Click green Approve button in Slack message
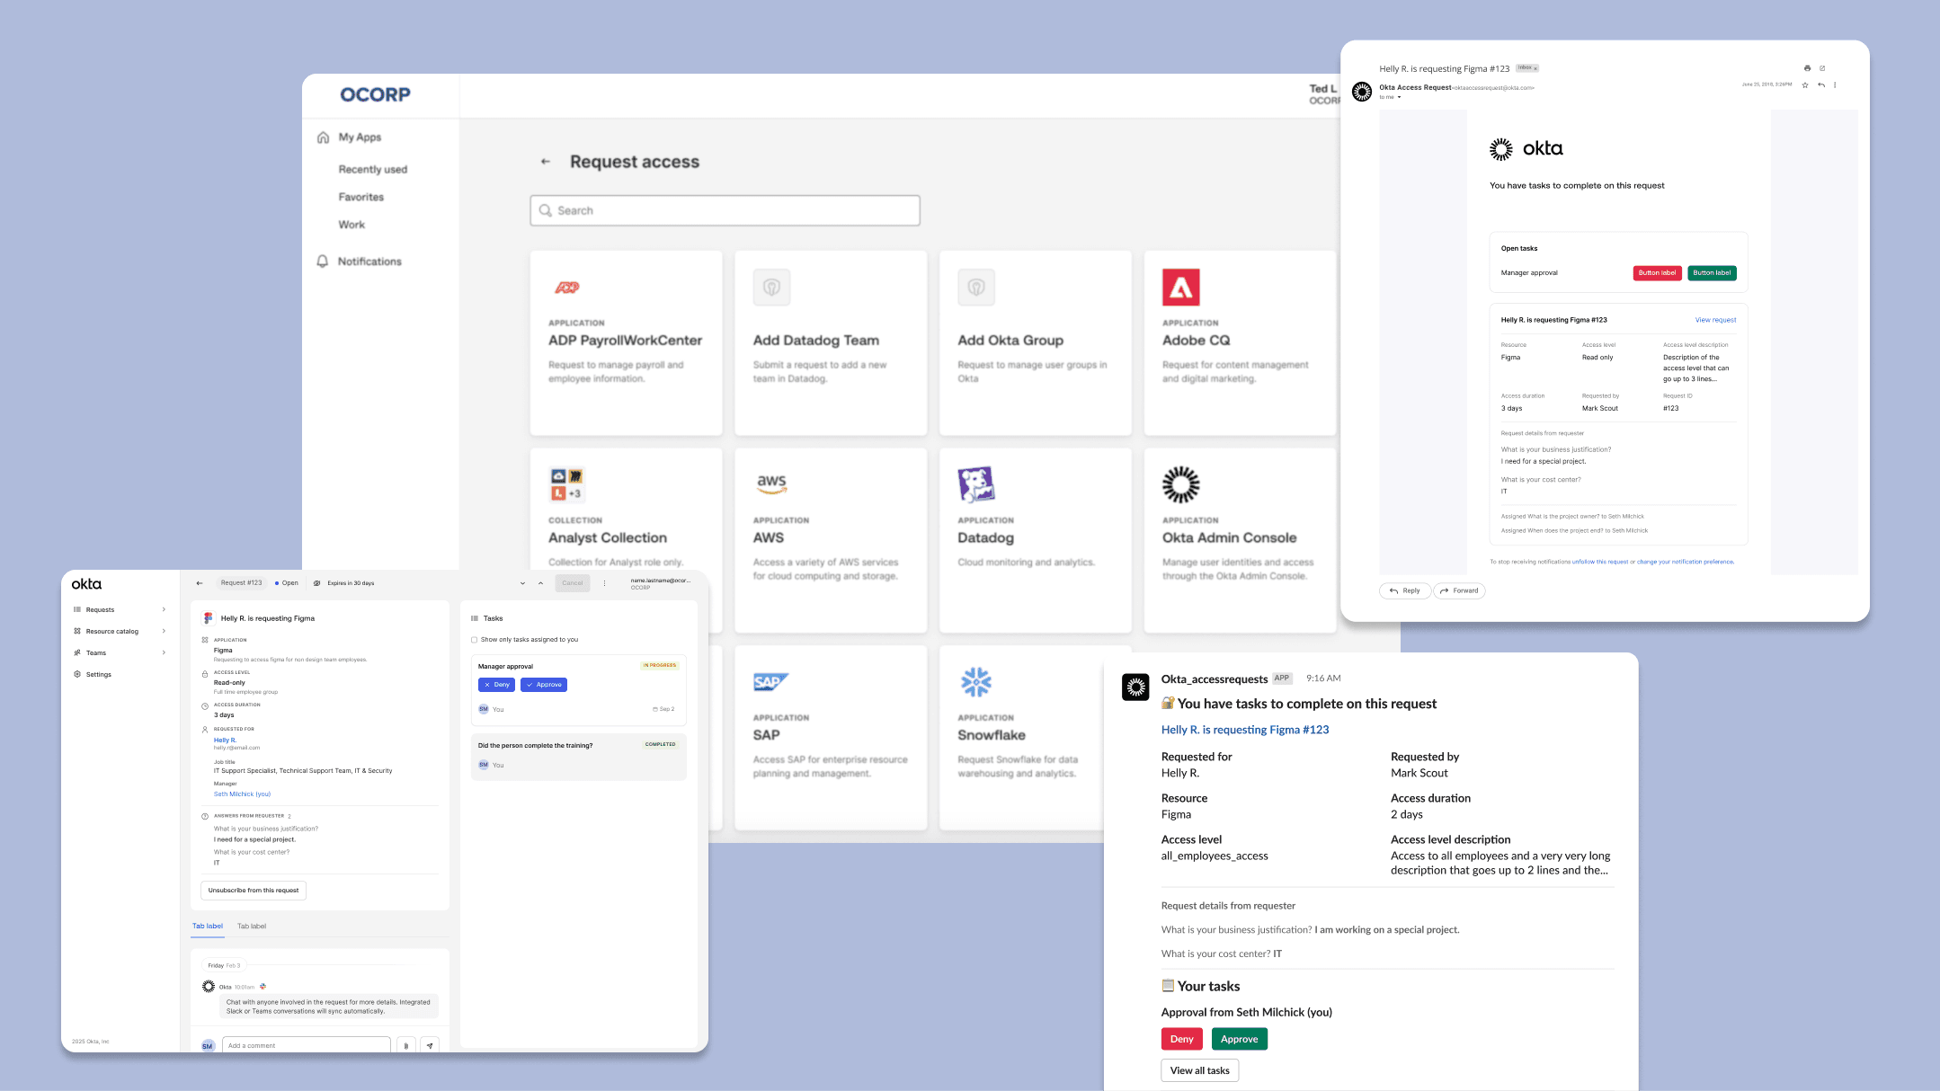Viewport: 1940px width, 1091px height. pyautogui.click(x=1239, y=1039)
